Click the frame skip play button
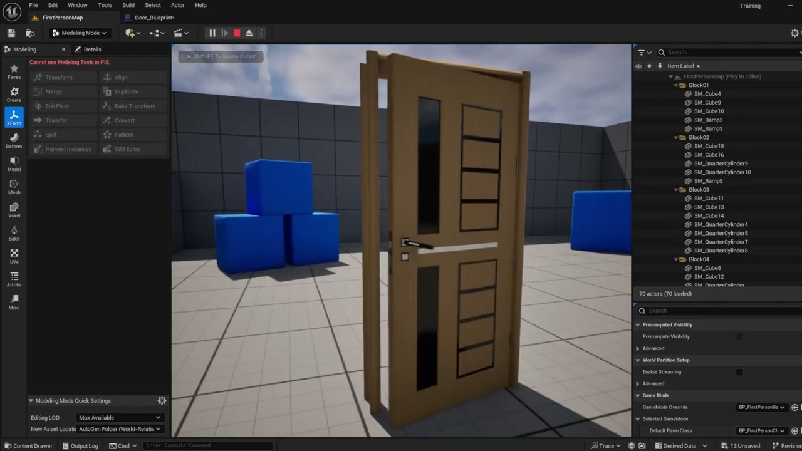 click(224, 33)
